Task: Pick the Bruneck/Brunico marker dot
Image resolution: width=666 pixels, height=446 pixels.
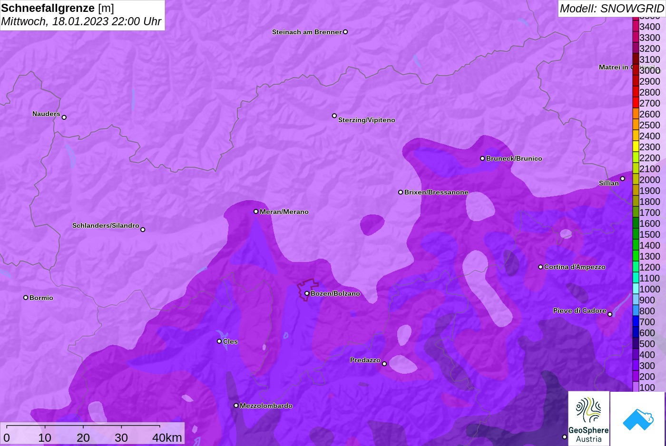Action: (x=482, y=158)
